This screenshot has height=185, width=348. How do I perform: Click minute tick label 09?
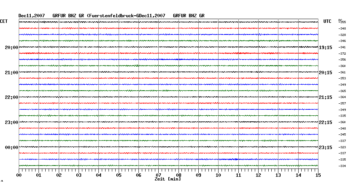click(x=198, y=175)
